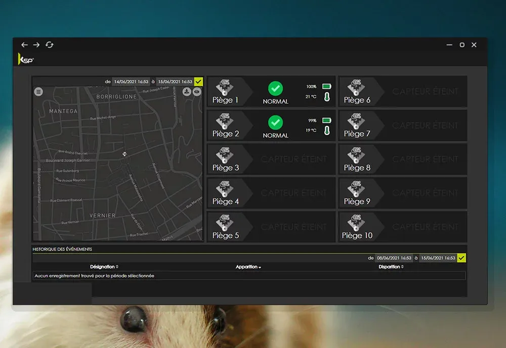Screen dimensions: 506x348
Task: Toggle map visibility with the eye icon
Action: tap(197, 92)
